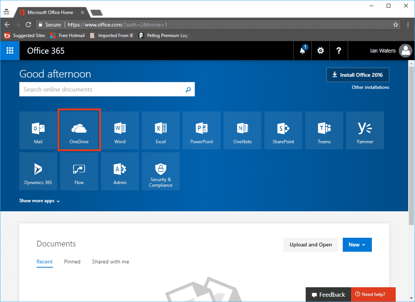415x302 pixels.
Task: Launch the Flow app tile
Action: pyautogui.click(x=79, y=171)
